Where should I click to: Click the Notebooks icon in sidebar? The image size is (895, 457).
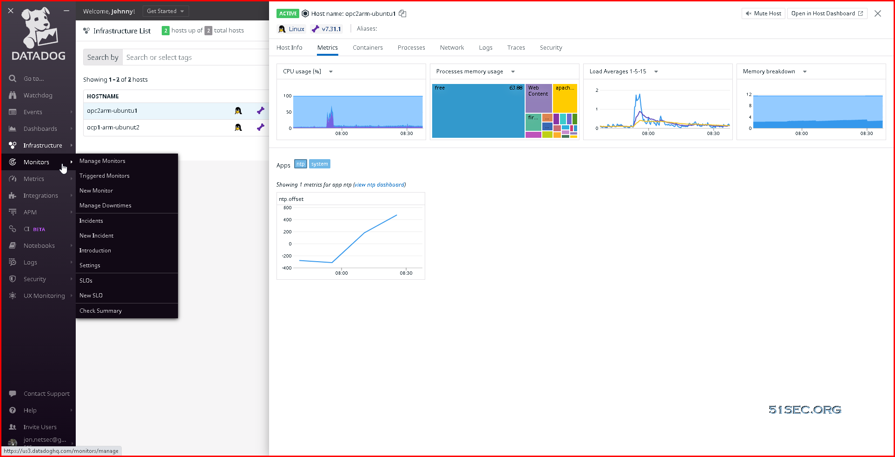tap(13, 246)
